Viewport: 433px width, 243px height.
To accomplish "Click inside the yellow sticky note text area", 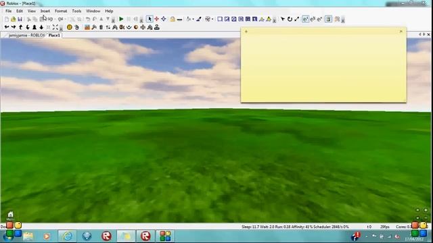I will pyautogui.click(x=323, y=68).
